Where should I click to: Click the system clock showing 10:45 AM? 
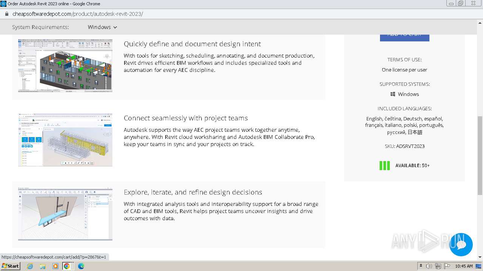tap(464, 266)
